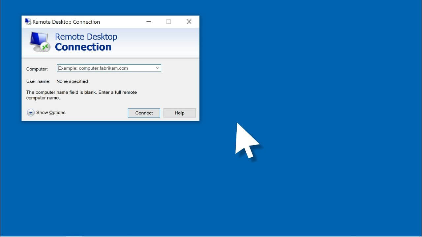Open Help for Remote Desktop Connection
The image size is (422, 237).
coord(180,113)
